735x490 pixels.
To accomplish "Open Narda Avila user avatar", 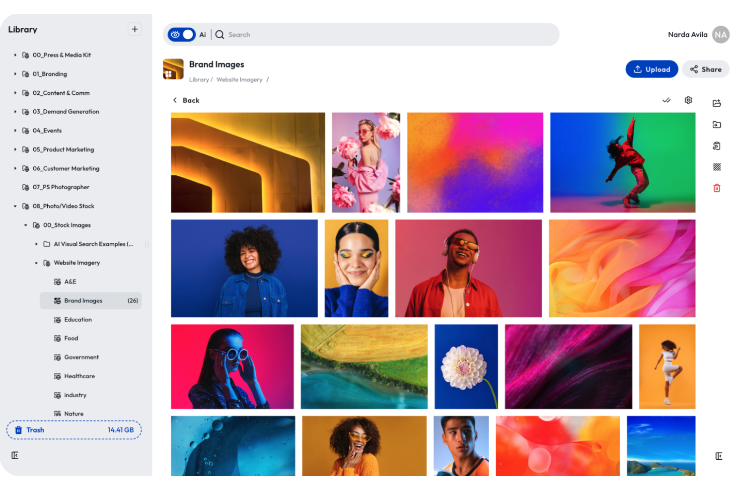I will coord(720,35).
